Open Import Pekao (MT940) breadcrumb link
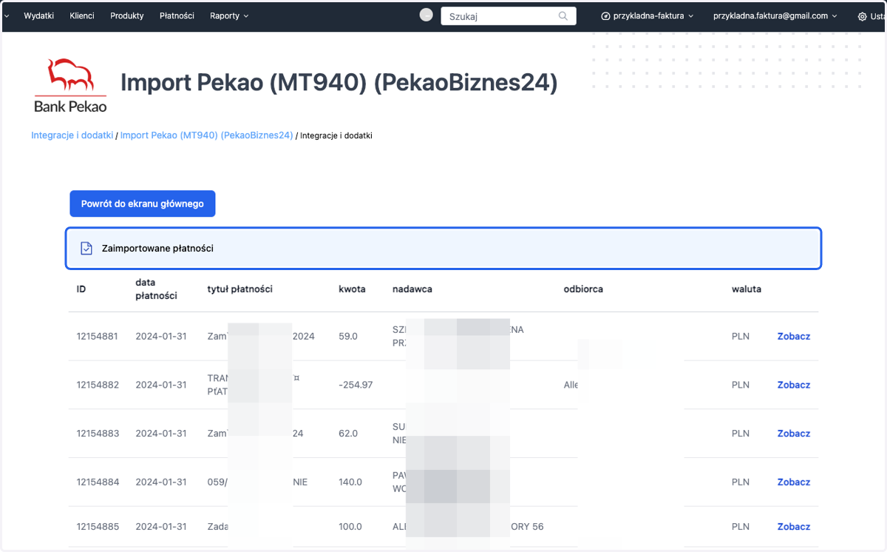887x552 pixels. 207,135
